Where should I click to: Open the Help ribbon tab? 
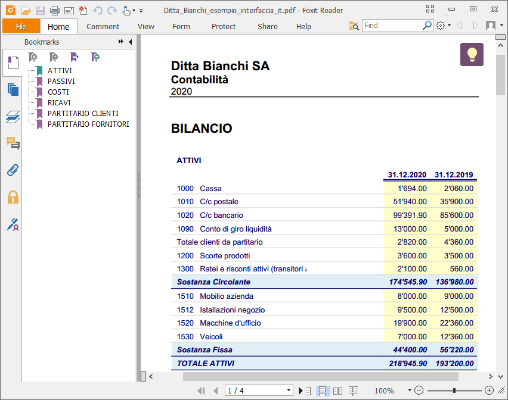[x=303, y=27]
